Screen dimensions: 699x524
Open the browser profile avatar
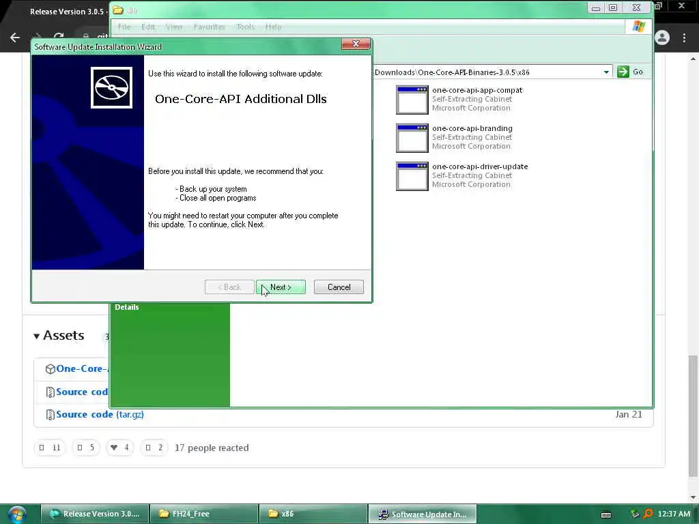662,38
